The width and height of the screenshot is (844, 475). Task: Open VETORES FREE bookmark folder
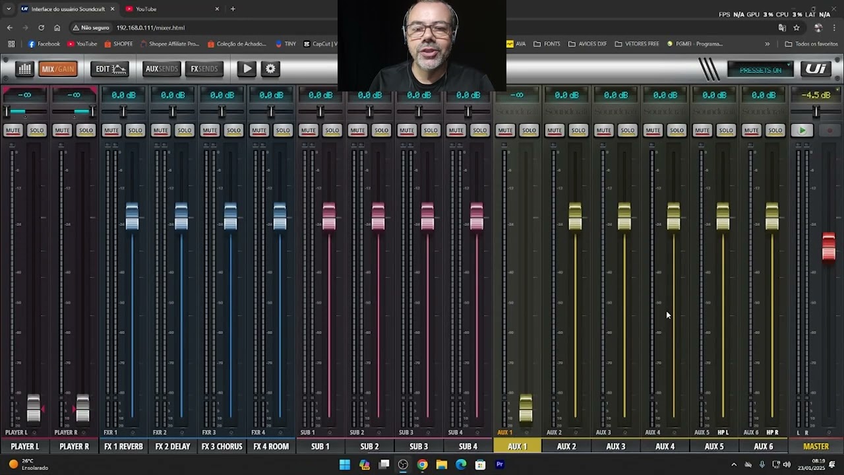(x=637, y=44)
